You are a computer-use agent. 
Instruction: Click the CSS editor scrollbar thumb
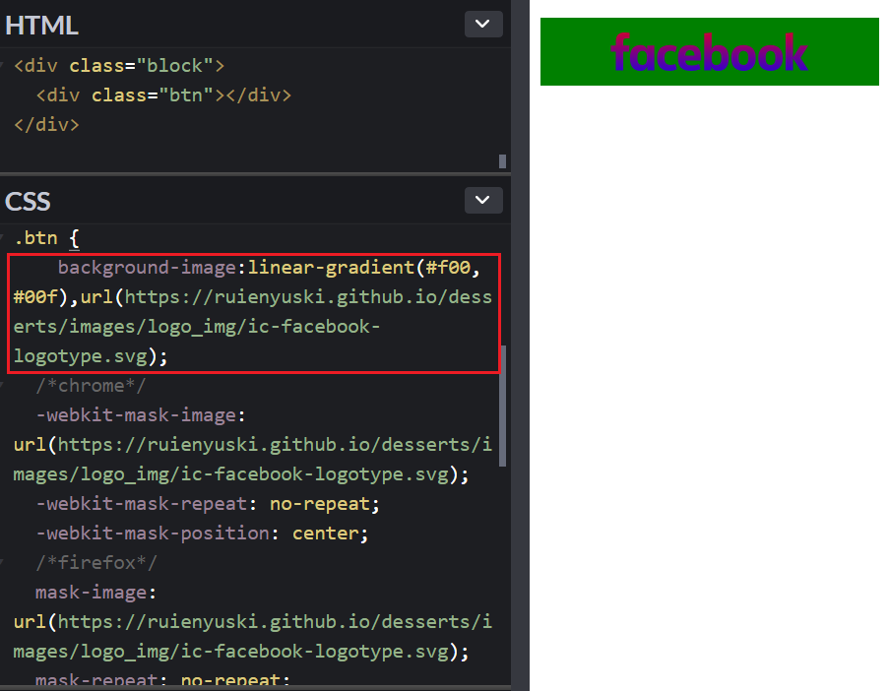tap(502, 407)
